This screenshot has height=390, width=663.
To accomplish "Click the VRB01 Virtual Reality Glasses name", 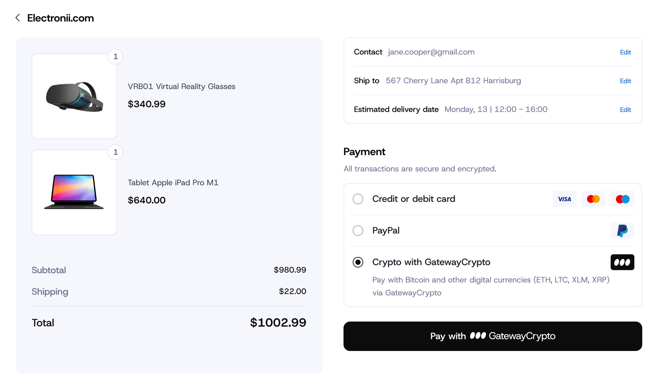I will [182, 87].
